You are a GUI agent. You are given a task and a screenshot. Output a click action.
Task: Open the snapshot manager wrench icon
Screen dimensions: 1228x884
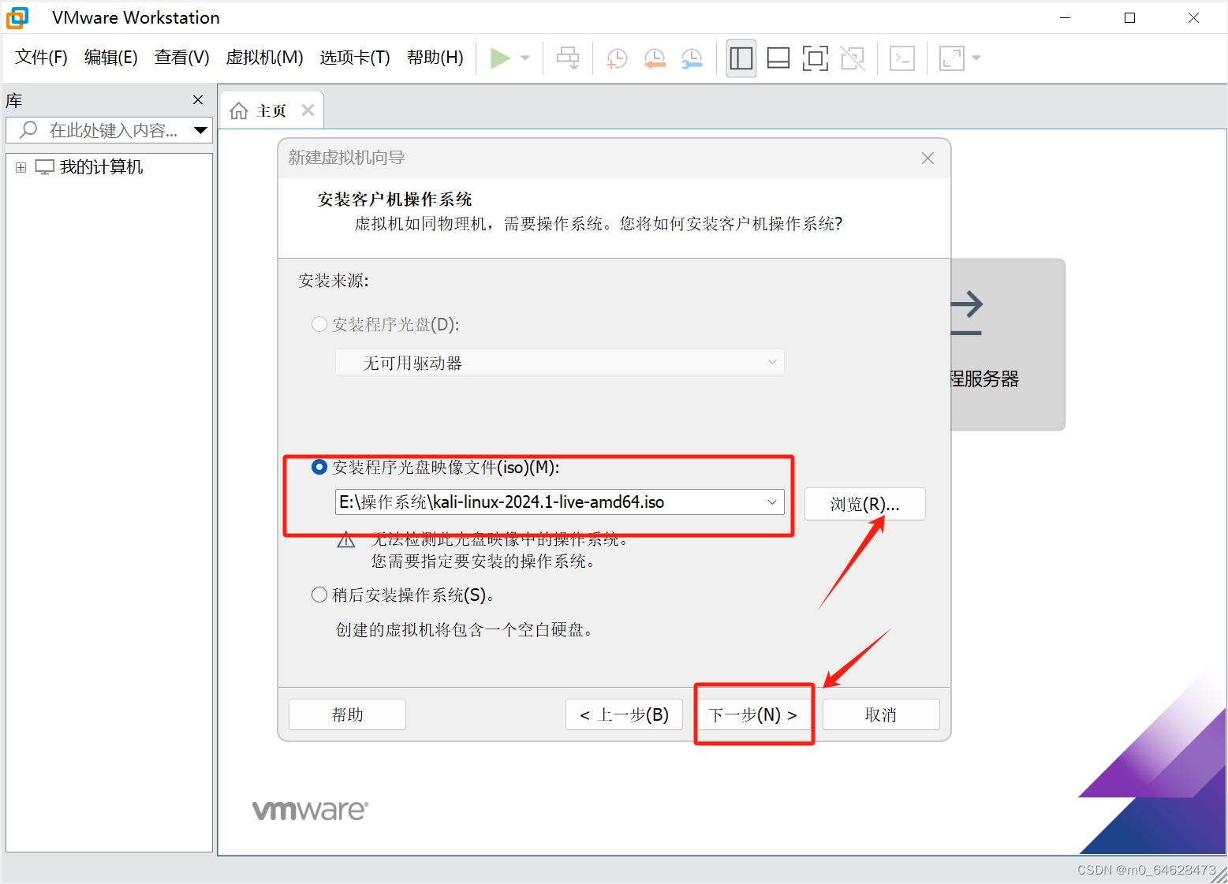(692, 58)
